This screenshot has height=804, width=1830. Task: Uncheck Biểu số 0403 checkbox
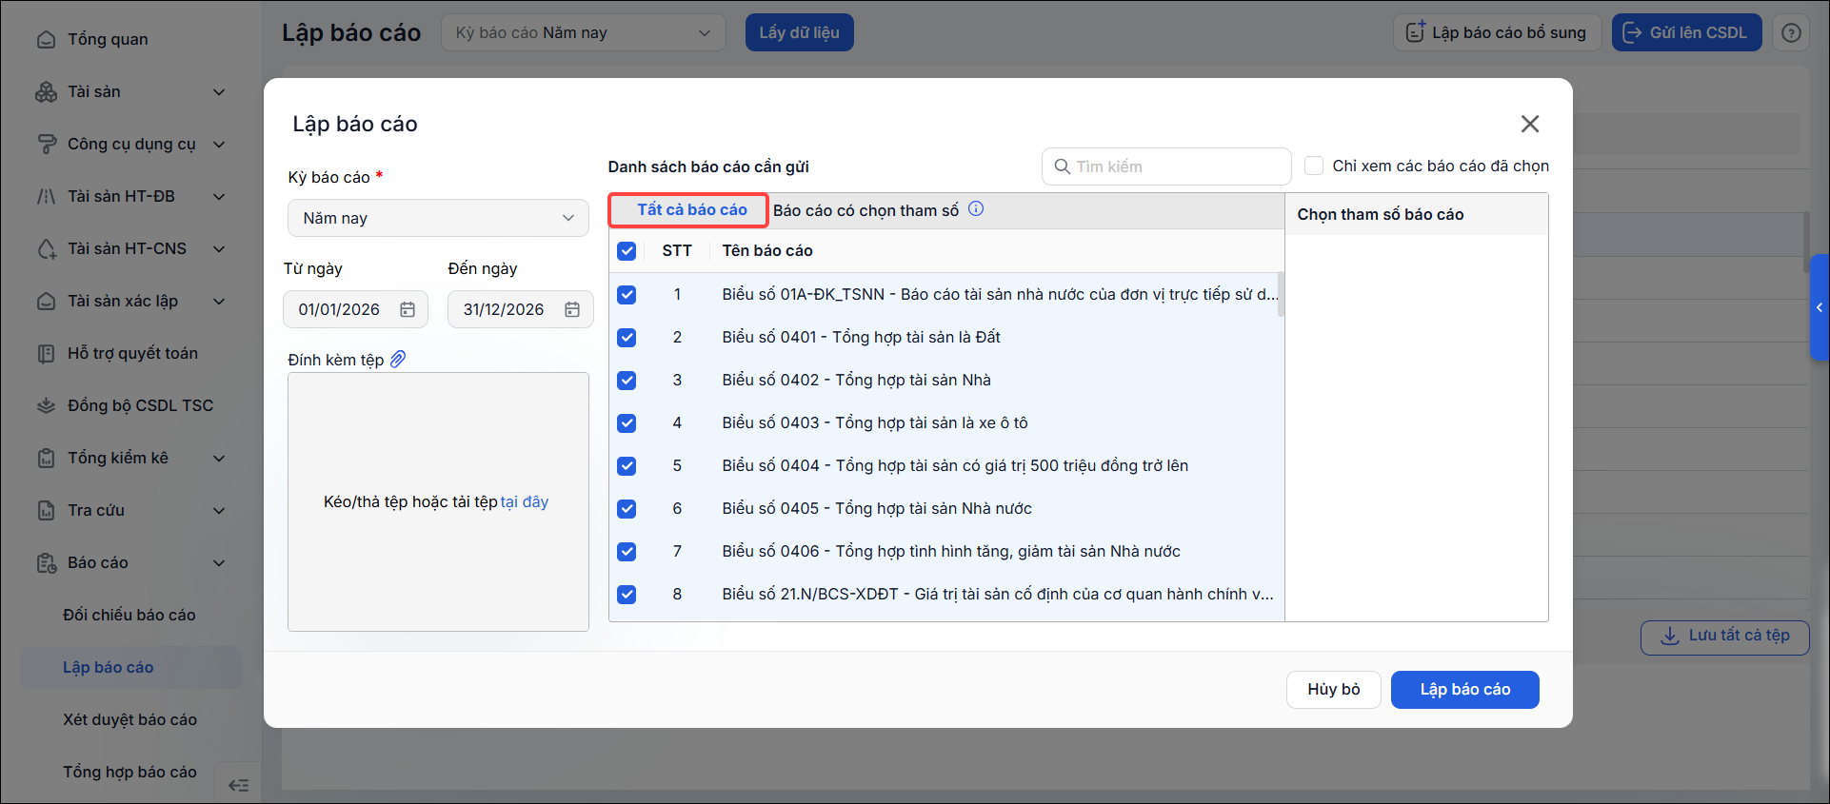click(627, 423)
